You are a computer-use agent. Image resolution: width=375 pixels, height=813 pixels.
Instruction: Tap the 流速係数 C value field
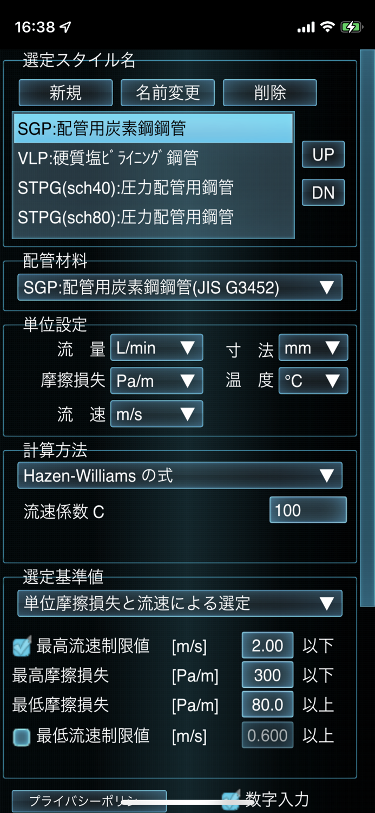click(x=308, y=510)
